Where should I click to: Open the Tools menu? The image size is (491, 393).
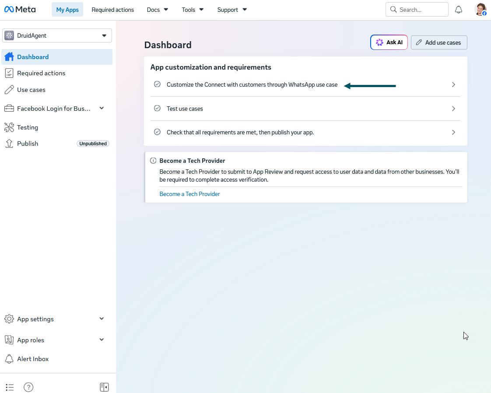pyautogui.click(x=193, y=10)
